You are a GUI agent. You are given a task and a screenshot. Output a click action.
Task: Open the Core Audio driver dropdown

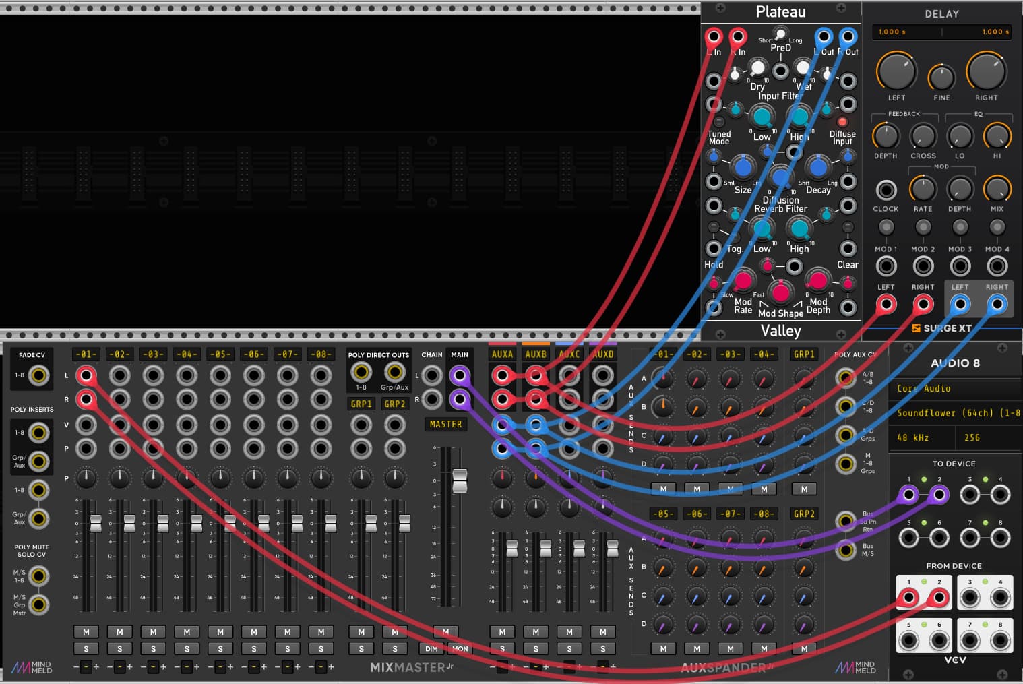[957, 389]
